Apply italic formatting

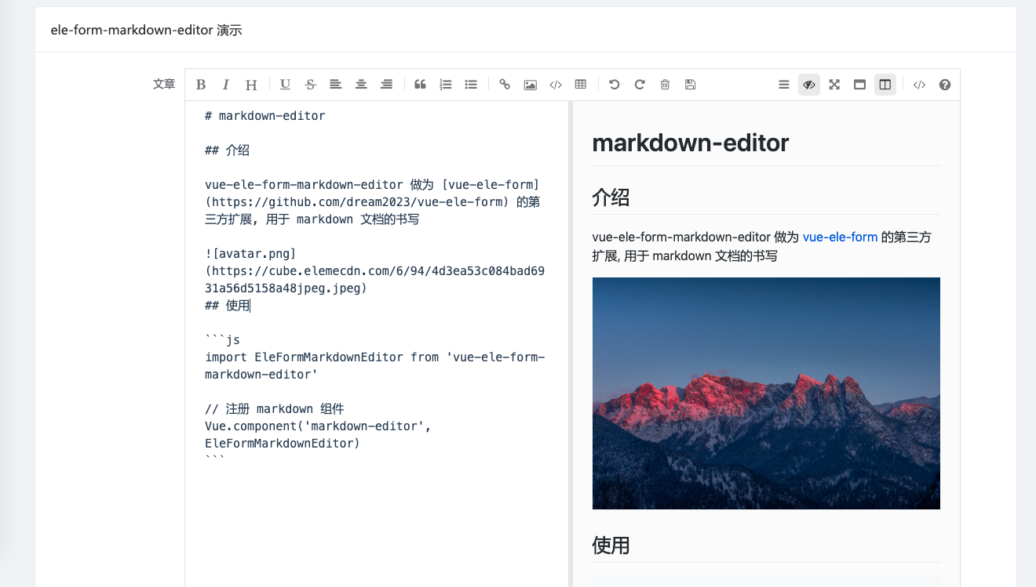tap(226, 85)
